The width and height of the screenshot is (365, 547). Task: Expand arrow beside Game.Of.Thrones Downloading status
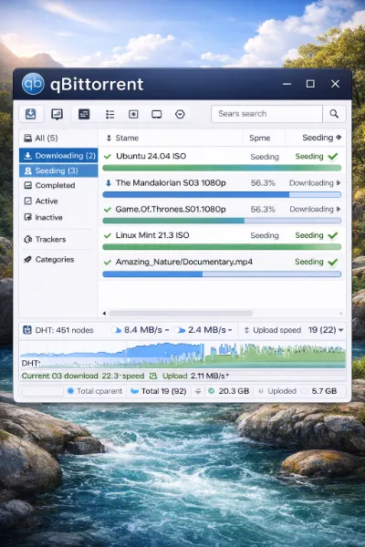click(x=339, y=210)
